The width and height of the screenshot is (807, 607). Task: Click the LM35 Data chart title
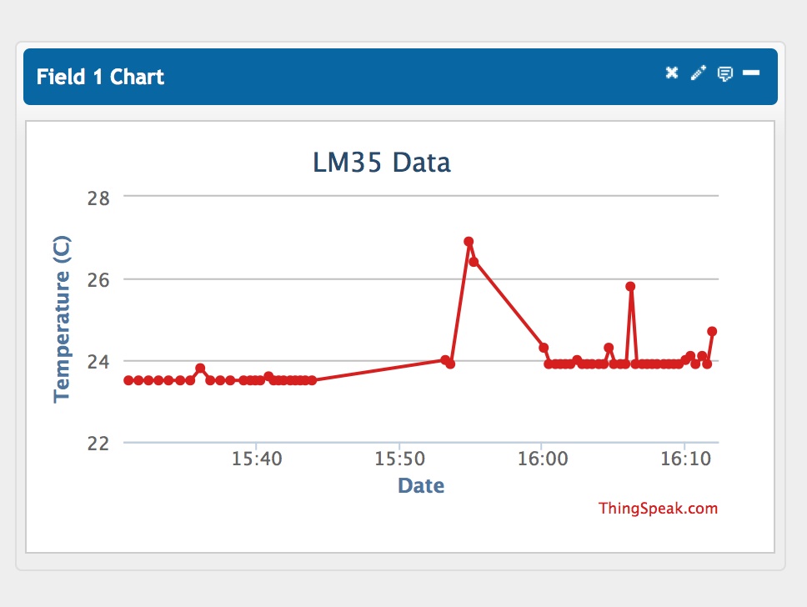(x=383, y=163)
